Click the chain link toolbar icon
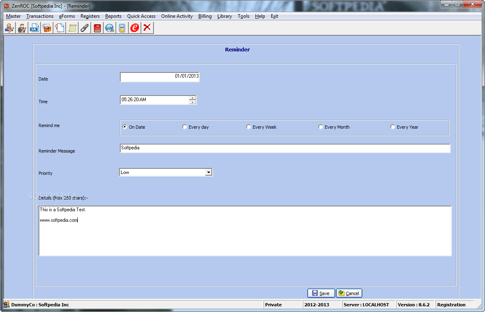 pyautogui.click(x=85, y=28)
